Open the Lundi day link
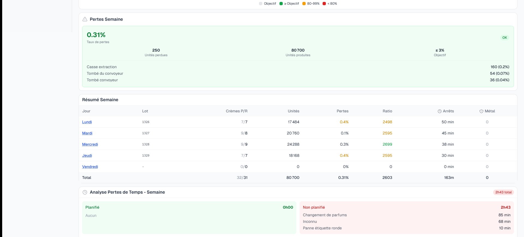This screenshot has width=524, height=237. click(x=87, y=122)
